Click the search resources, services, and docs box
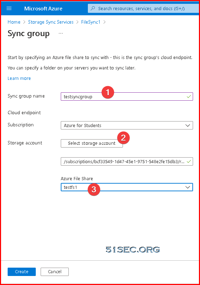 click(143, 8)
